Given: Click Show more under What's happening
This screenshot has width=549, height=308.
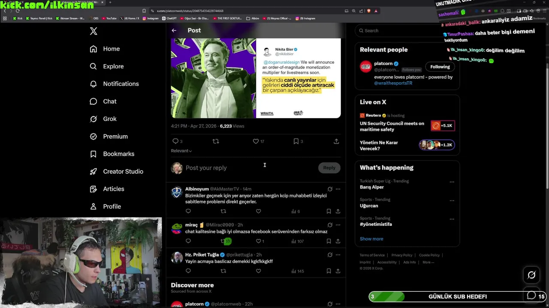Looking at the screenshot, I should pyautogui.click(x=371, y=239).
